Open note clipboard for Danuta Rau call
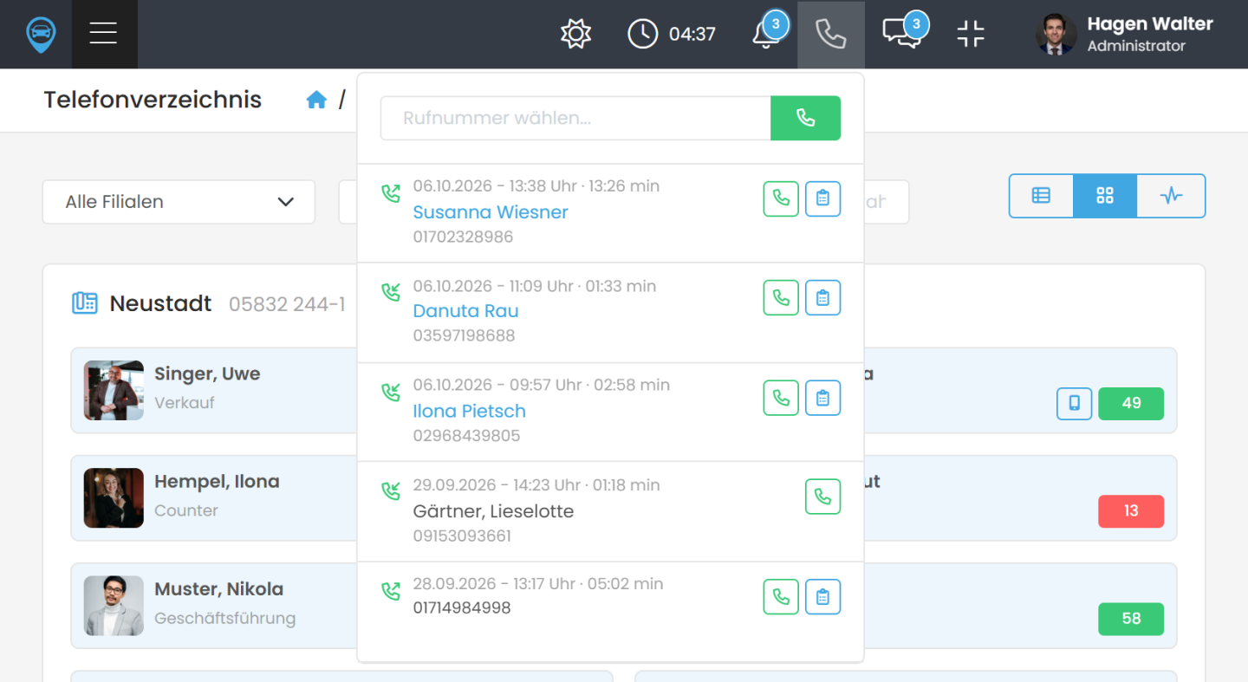Screen dimensions: 1248x682 (x=822, y=297)
